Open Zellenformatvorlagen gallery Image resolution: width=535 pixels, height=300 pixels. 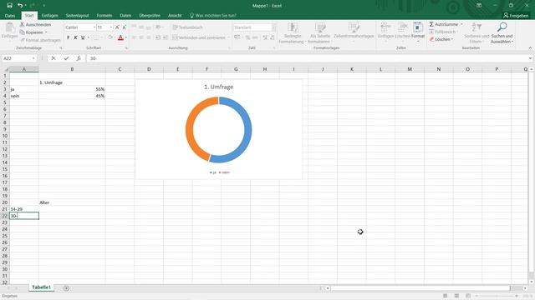[354, 33]
